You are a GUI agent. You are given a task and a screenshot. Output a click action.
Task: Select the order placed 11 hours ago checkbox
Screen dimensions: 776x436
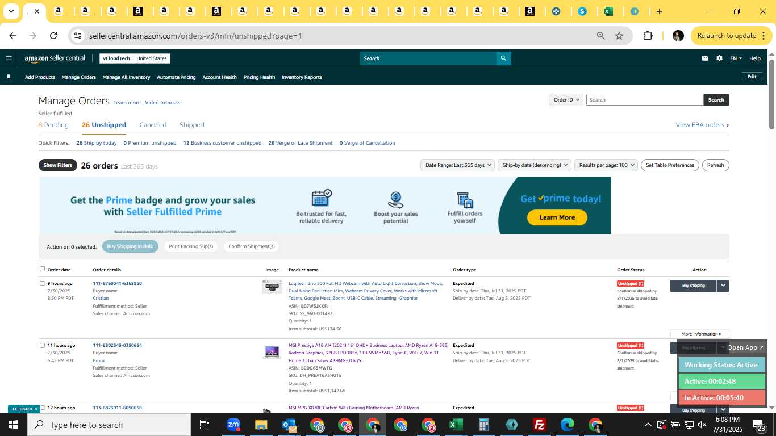tap(42, 345)
